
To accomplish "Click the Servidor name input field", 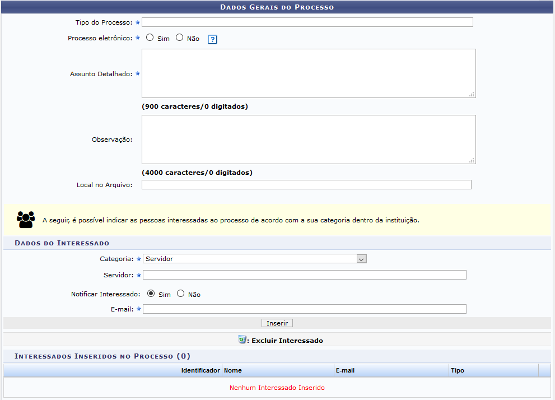I will (x=304, y=275).
